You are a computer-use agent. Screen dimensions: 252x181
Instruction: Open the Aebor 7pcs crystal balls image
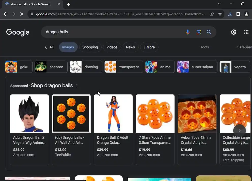[x=197, y=114]
